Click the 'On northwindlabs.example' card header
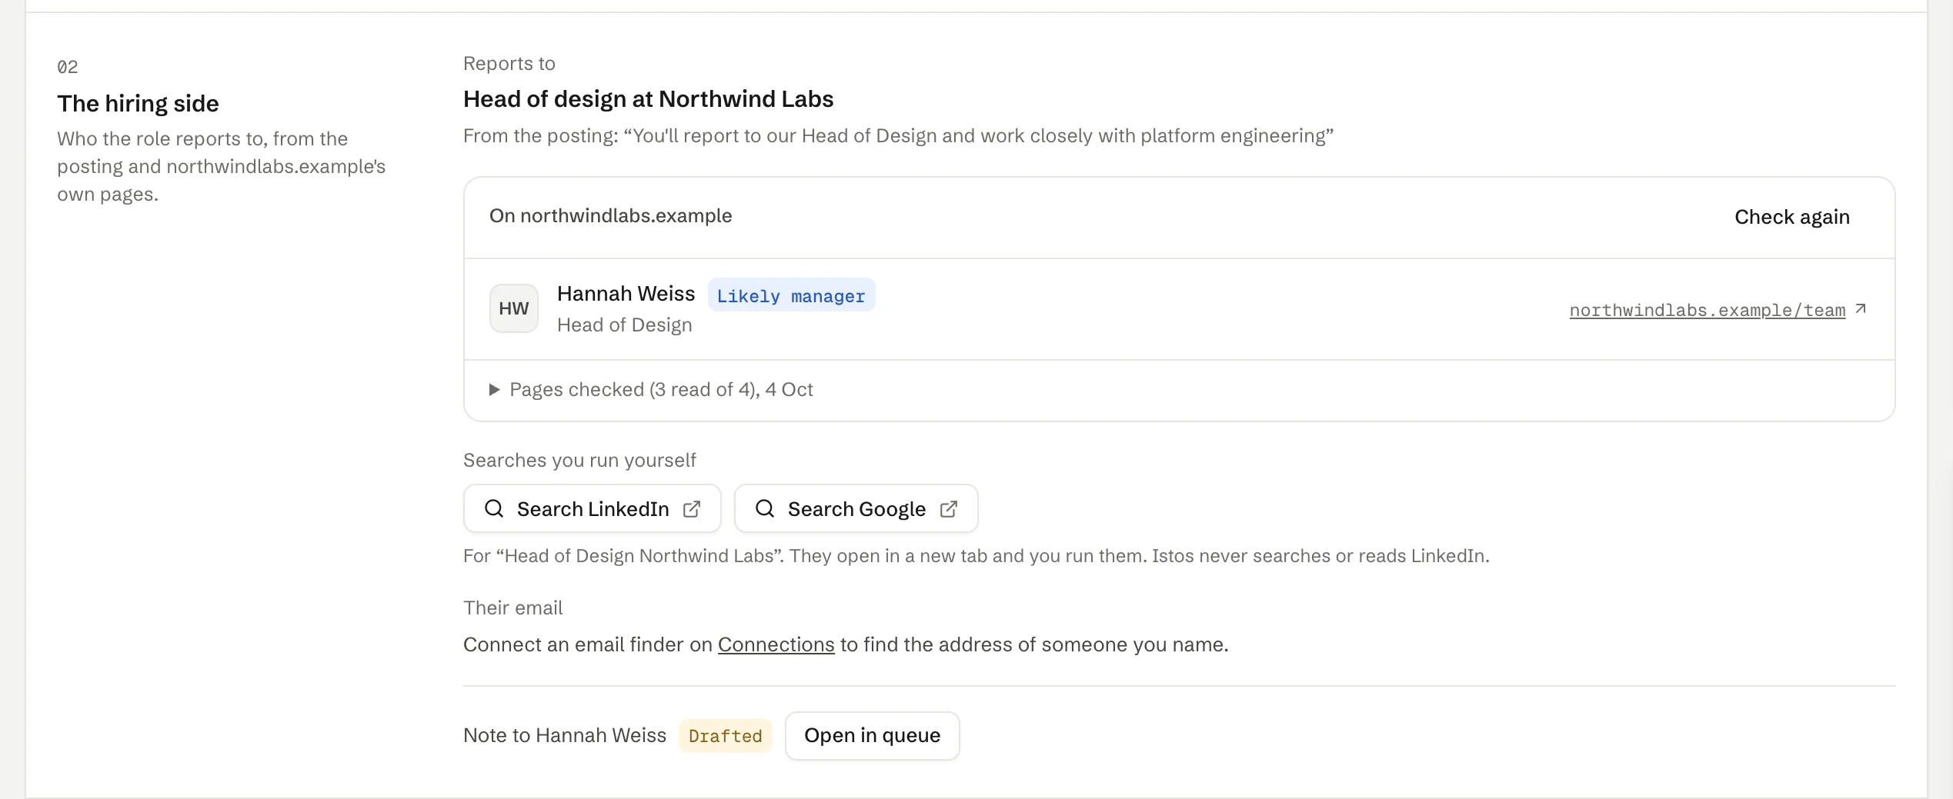1953x799 pixels. click(x=610, y=216)
